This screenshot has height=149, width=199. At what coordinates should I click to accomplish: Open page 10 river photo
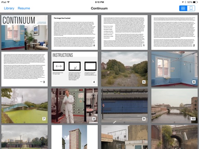(x=175, y=106)
